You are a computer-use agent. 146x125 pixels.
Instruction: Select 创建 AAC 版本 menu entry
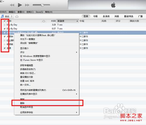click(46, 81)
